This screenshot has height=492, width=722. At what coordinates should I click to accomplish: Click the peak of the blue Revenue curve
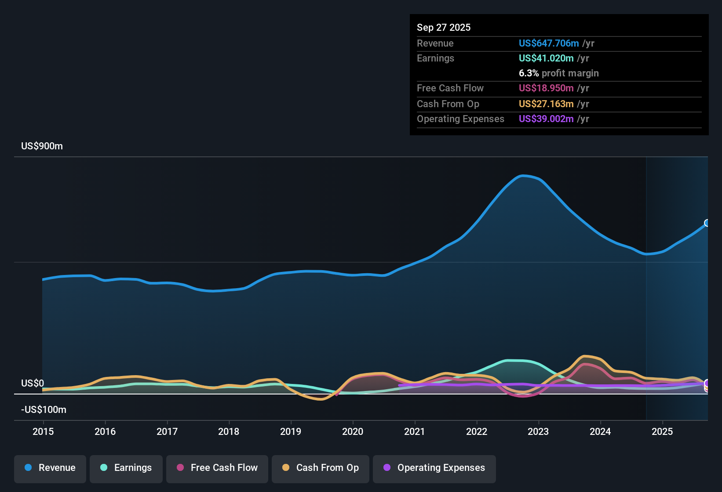(x=524, y=176)
